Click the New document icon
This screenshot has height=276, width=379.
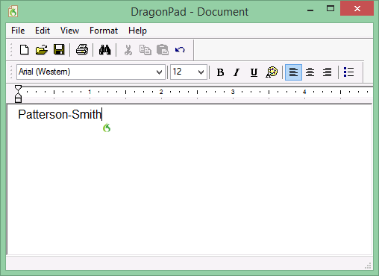pos(24,50)
